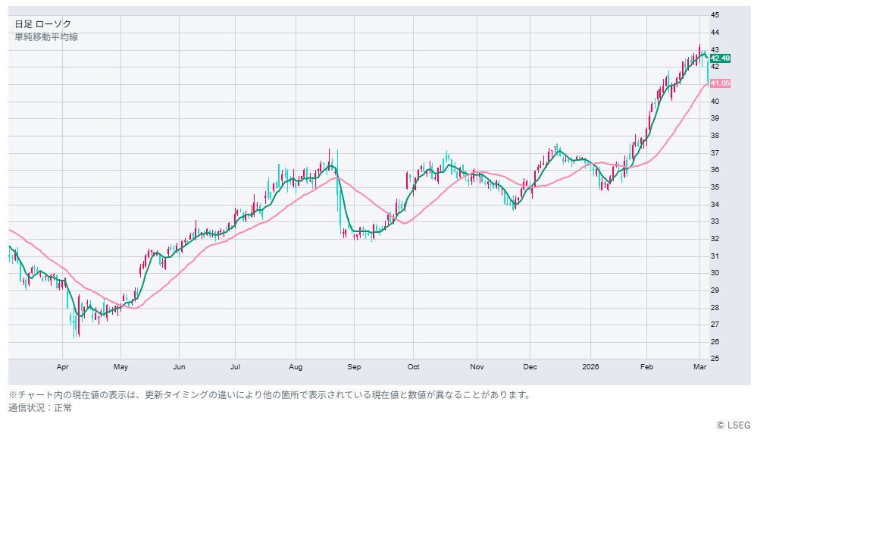Select the Sep label on the time axis
873x546 pixels.
coord(354,367)
